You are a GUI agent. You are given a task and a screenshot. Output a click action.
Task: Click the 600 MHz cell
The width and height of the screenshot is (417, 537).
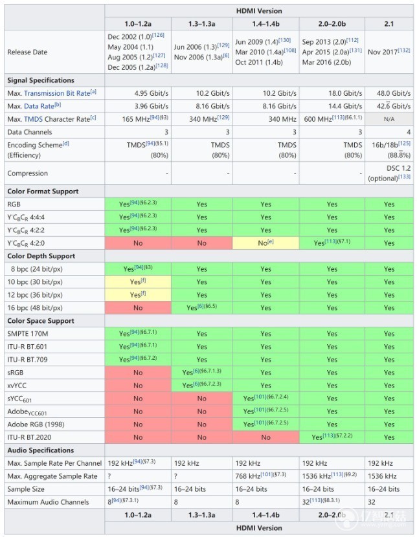coord(332,119)
